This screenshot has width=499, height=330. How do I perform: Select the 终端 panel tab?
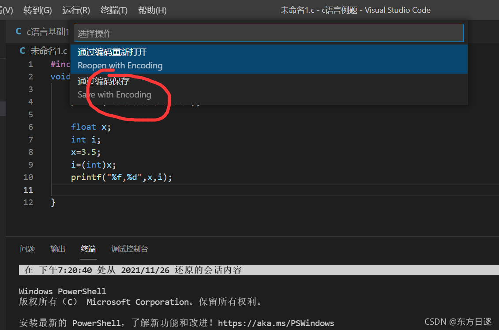click(88, 248)
